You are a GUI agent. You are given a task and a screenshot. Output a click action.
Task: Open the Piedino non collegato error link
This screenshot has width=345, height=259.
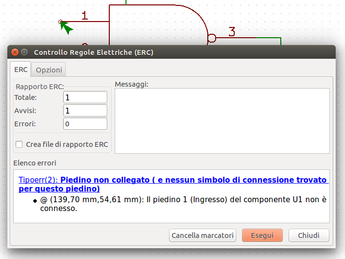pos(173,184)
